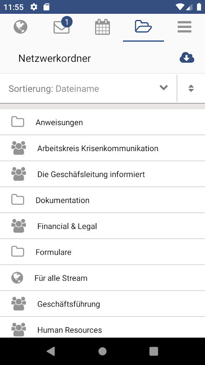The height and width of the screenshot is (365, 205).
Task: Open the Anweisungen folder
Action: pos(102,122)
